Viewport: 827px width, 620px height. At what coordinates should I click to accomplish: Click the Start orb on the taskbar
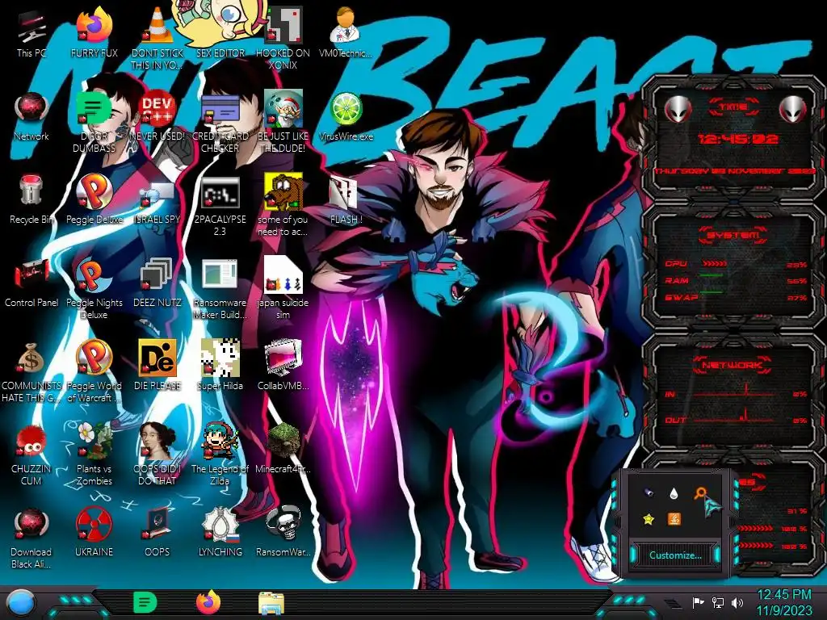[21, 602]
